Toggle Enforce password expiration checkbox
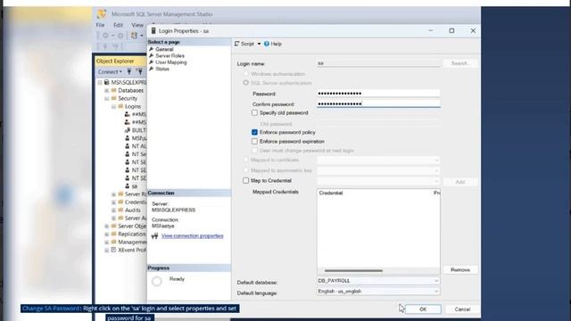 pyautogui.click(x=254, y=141)
